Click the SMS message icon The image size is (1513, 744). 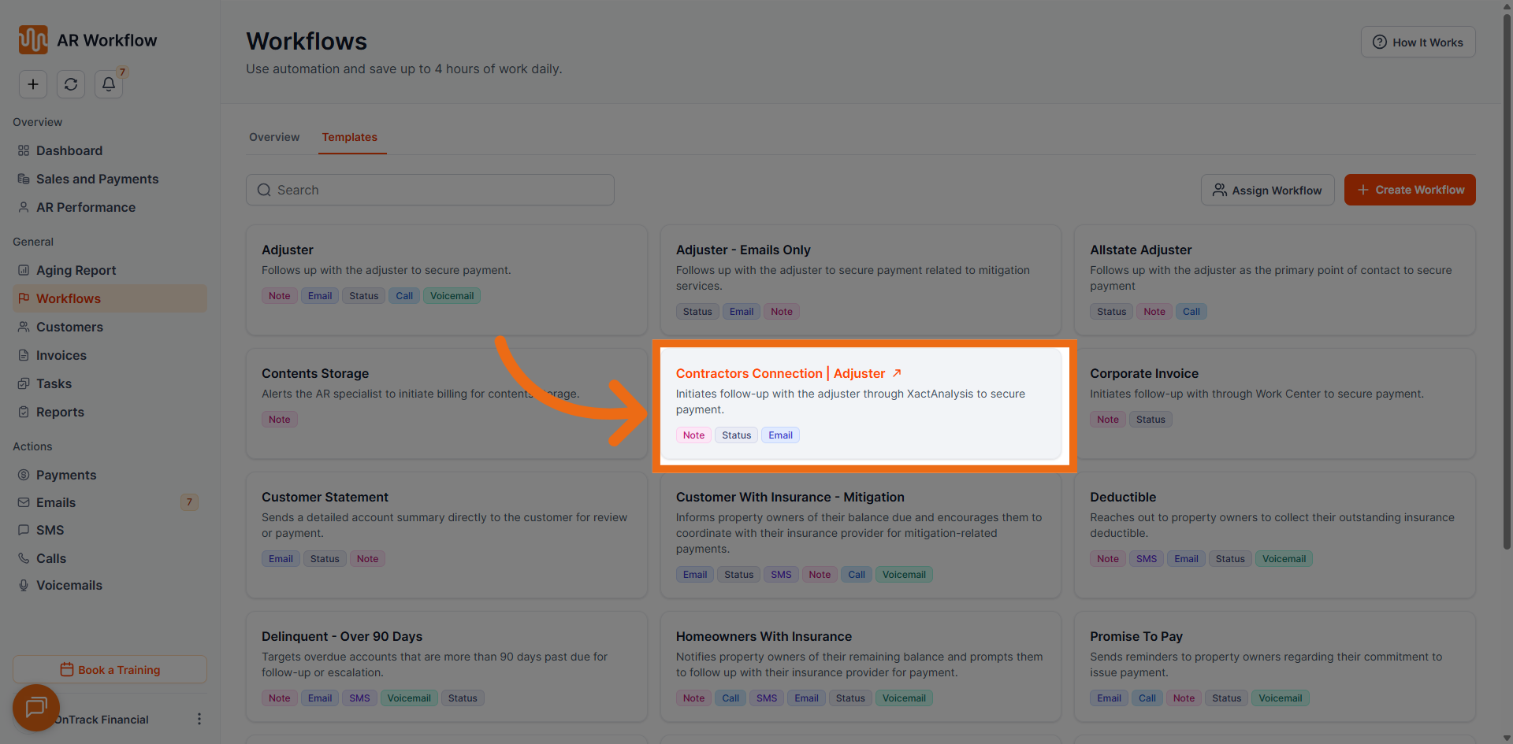[24, 530]
